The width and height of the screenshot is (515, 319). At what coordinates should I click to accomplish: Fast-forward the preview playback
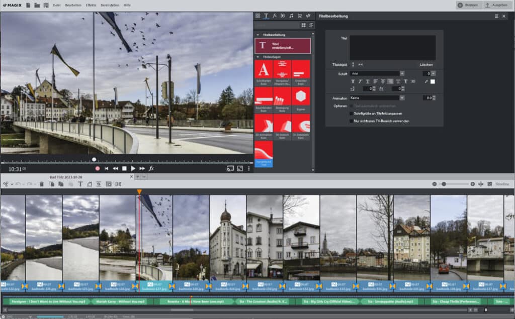point(142,168)
